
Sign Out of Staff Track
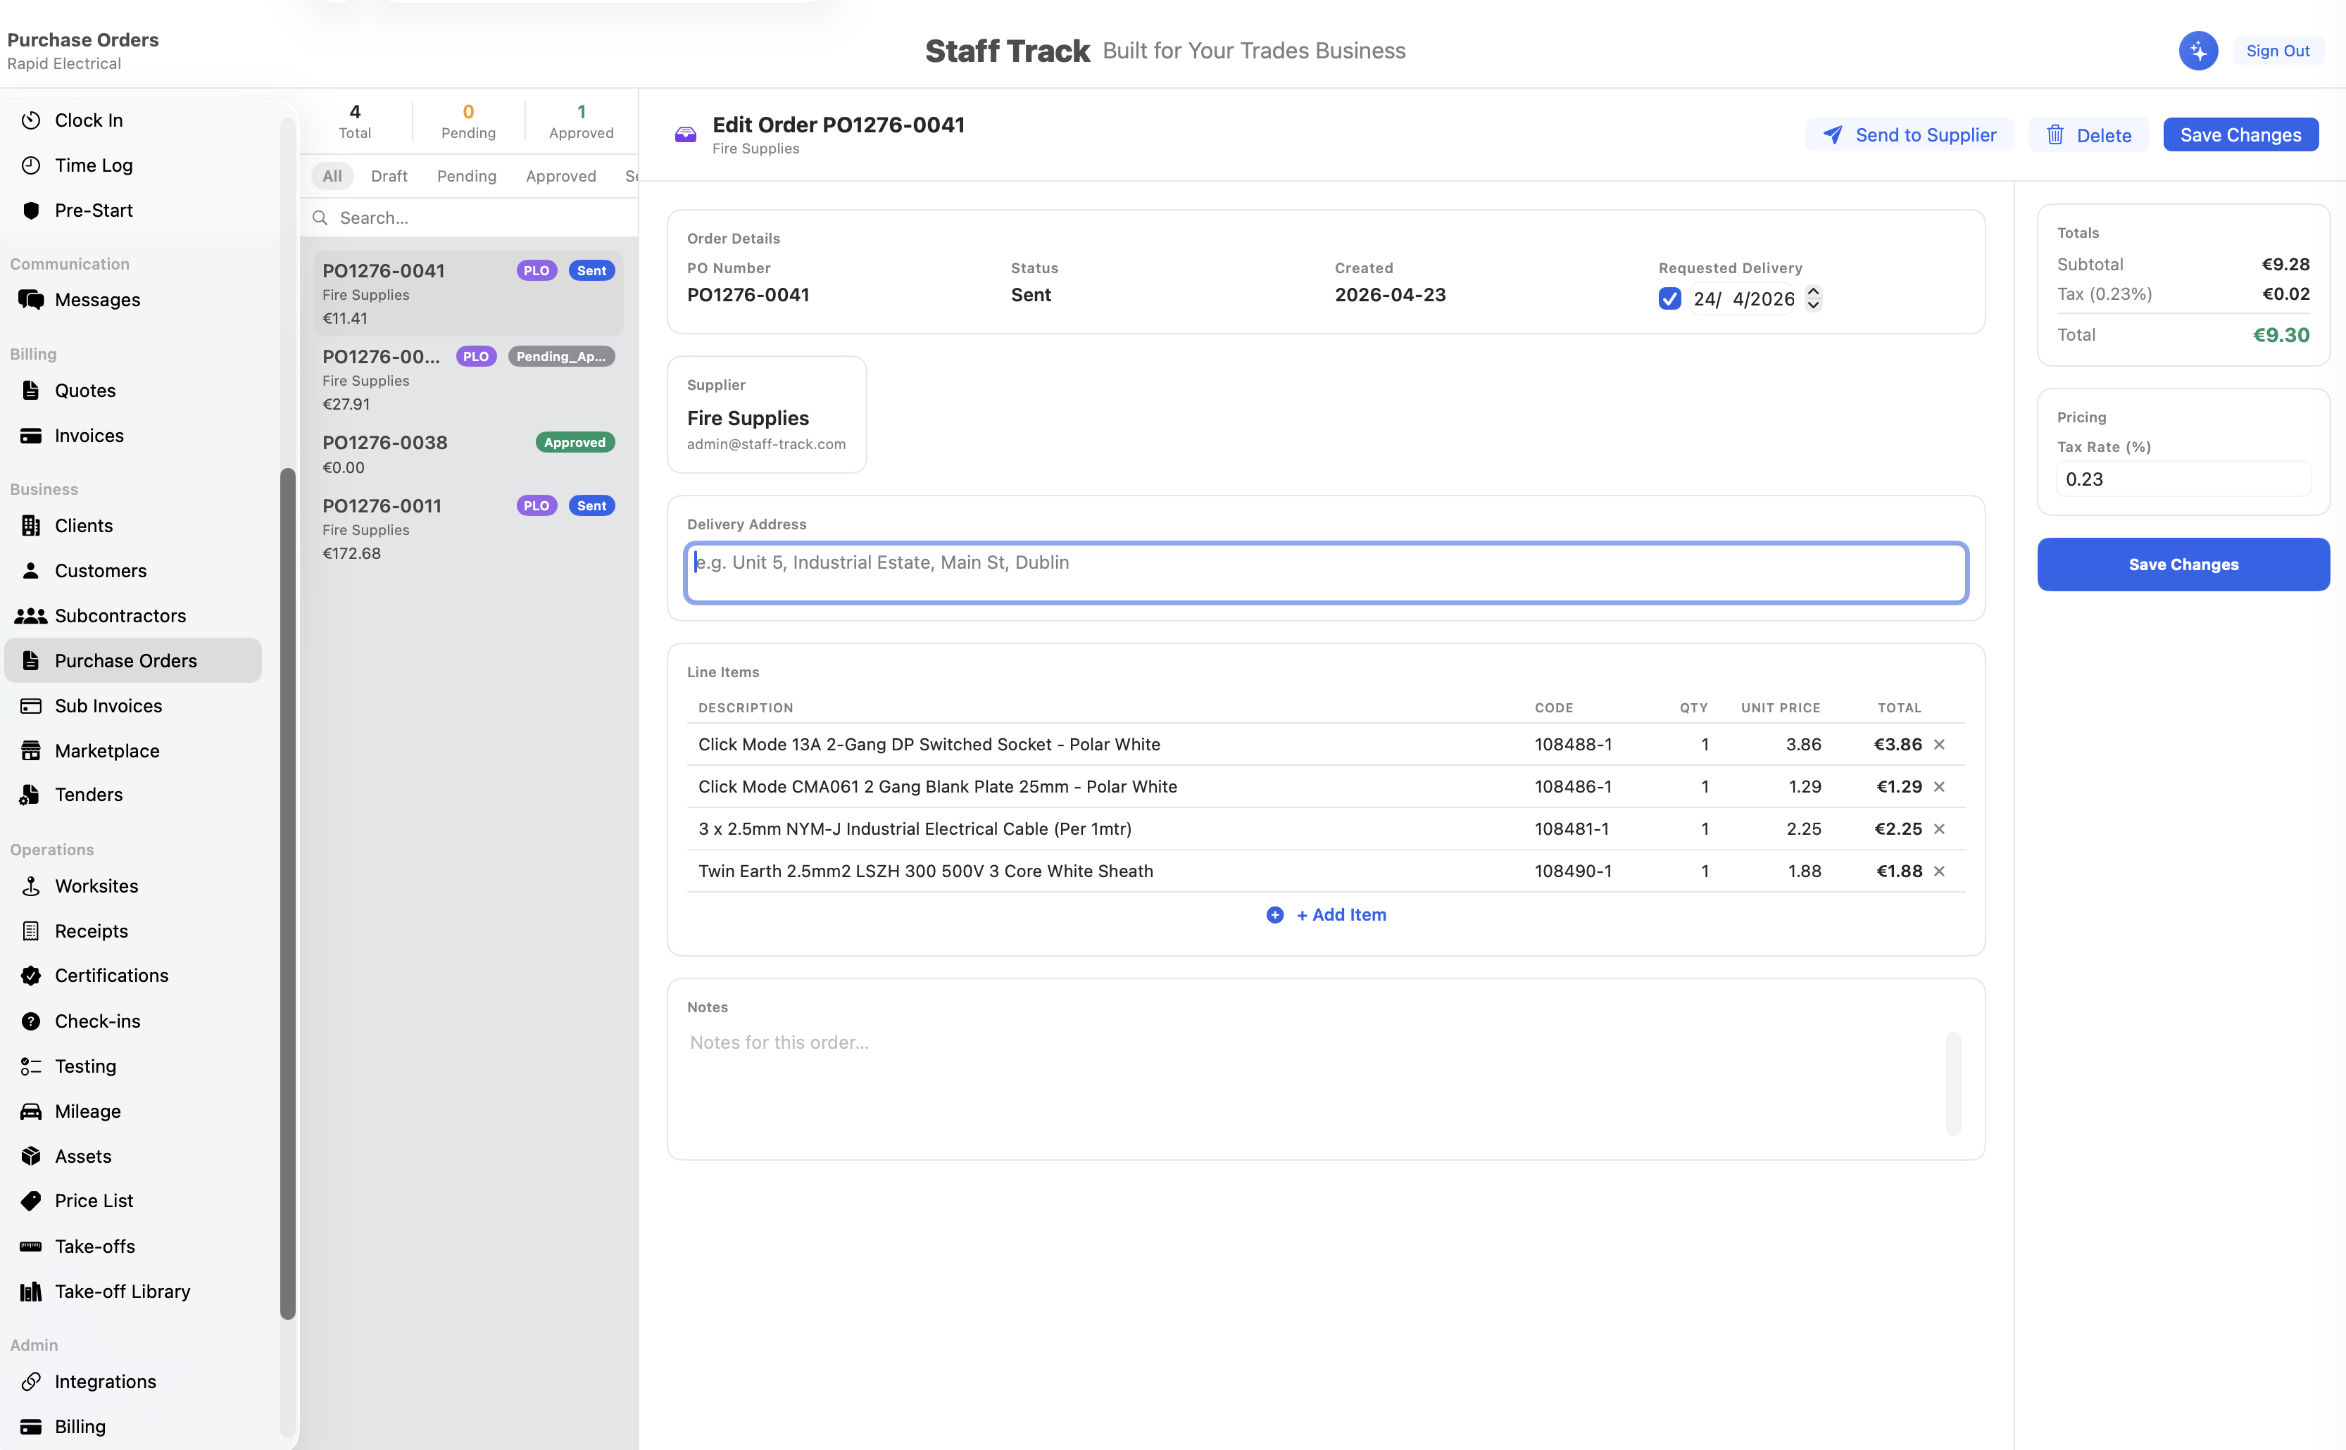2277,51
